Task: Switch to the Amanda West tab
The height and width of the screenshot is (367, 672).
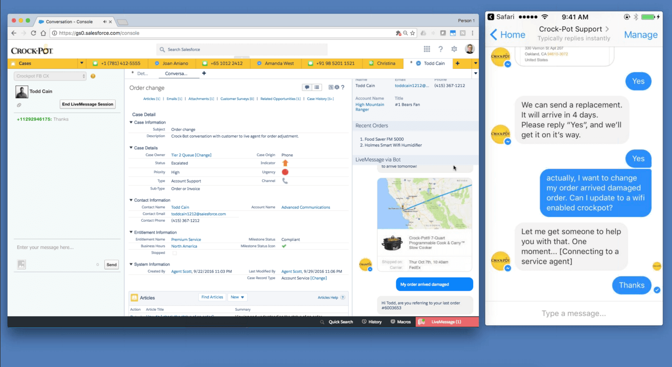Action: click(276, 63)
